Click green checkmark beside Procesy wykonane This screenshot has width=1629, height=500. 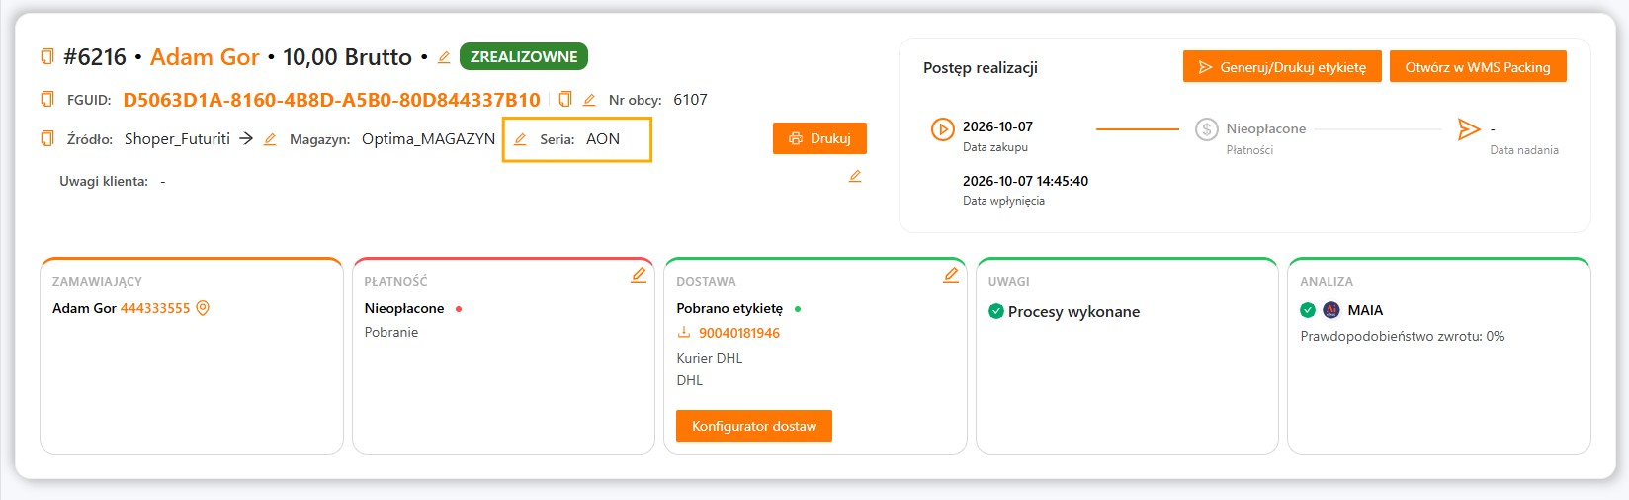(996, 311)
